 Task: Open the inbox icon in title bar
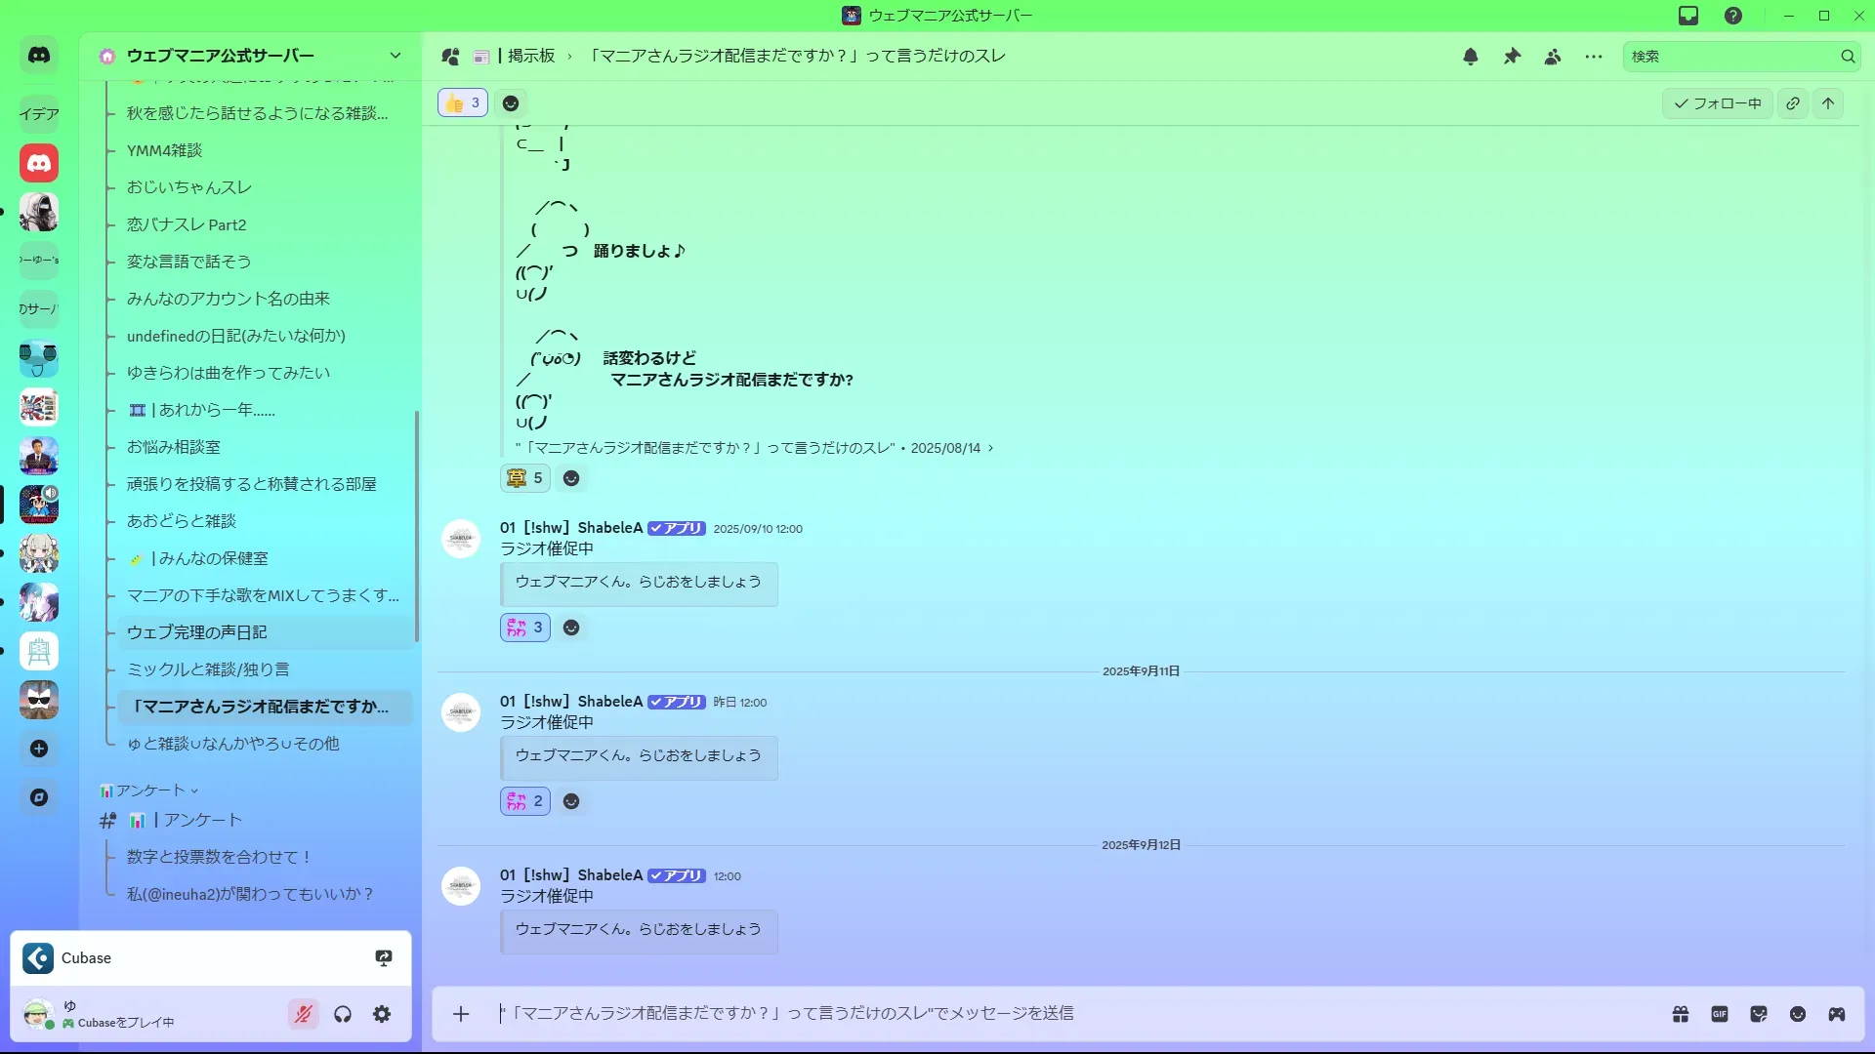(1688, 16)
